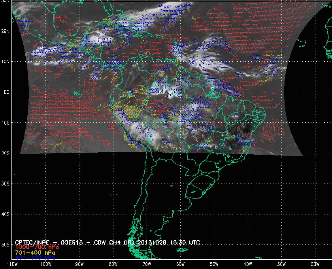Select the CDW CH4 (IR) channel text
332x269 pixels.
[114, 242]
